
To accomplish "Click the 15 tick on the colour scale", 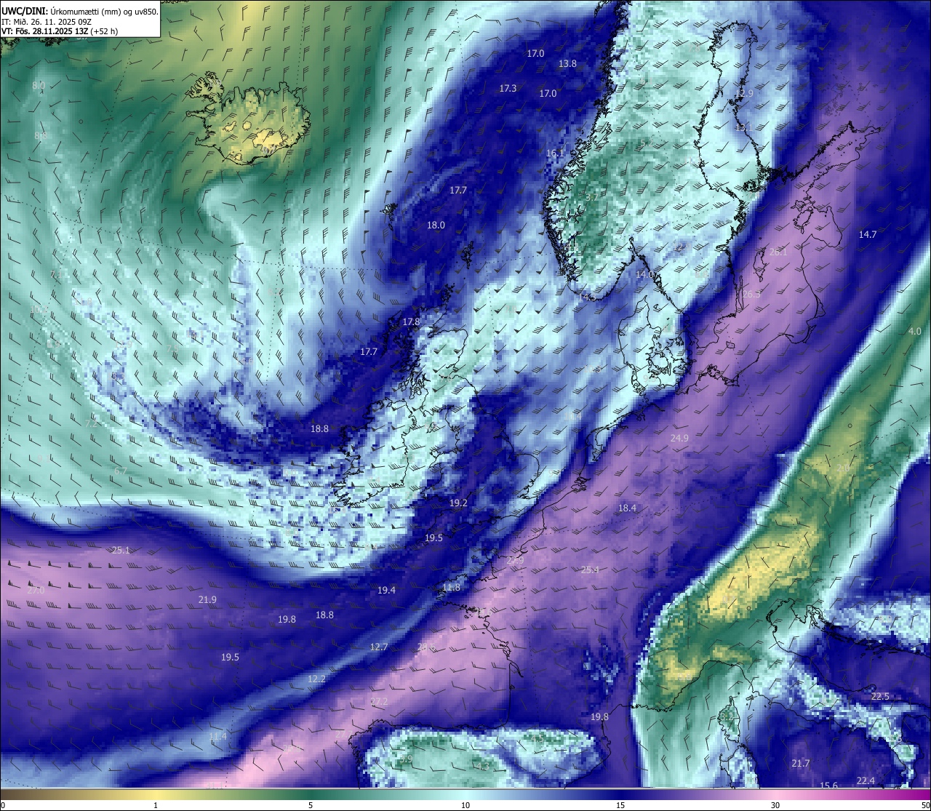I will coord(620,805).
